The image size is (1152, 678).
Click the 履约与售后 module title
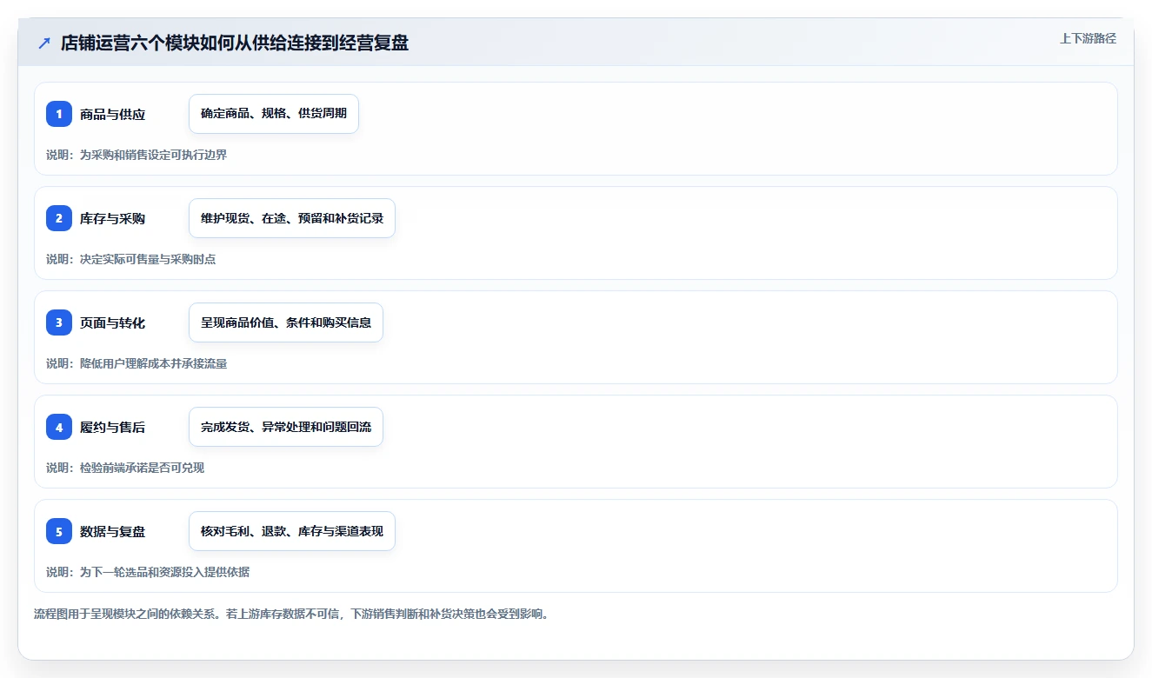[x=112, y=427]
